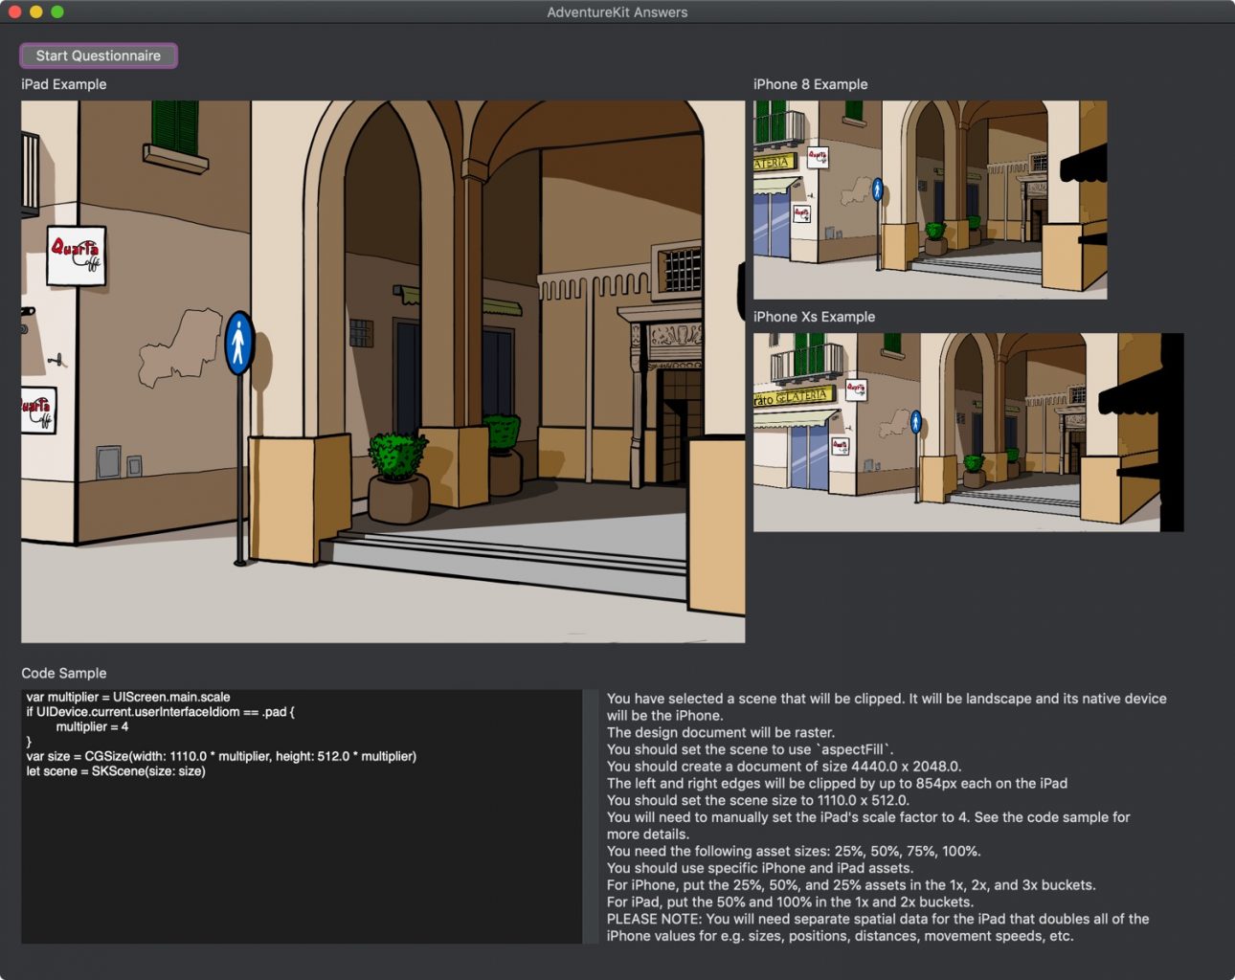Click the 'iPad Example' label

pyautogui.click(x=64, y=84)
